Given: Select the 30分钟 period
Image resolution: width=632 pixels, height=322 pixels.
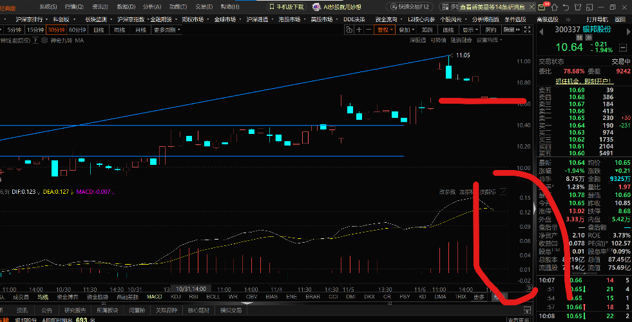Looking at the screenshot, I should tap(56, 30).
